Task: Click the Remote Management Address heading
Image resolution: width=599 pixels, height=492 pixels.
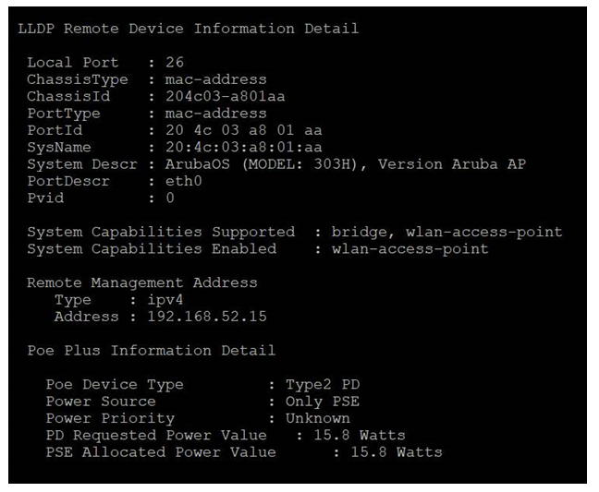Action: (x=142, y=282)
